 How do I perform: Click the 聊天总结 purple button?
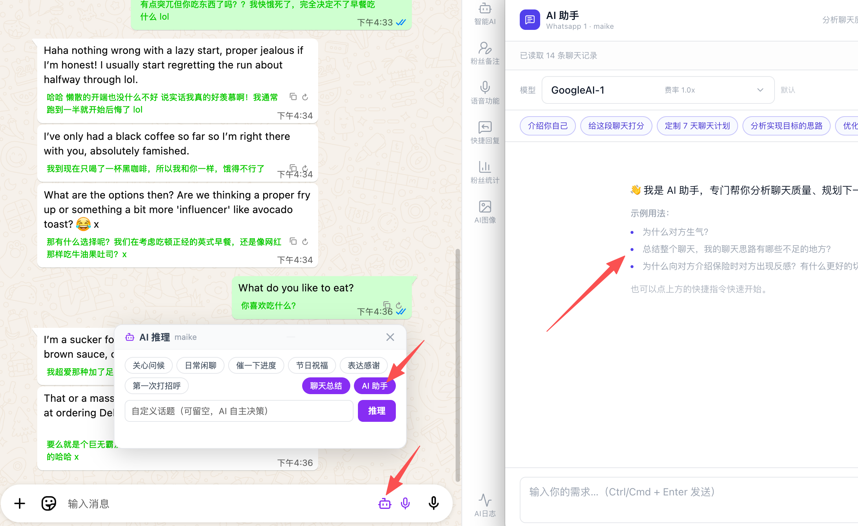[326, 386]
